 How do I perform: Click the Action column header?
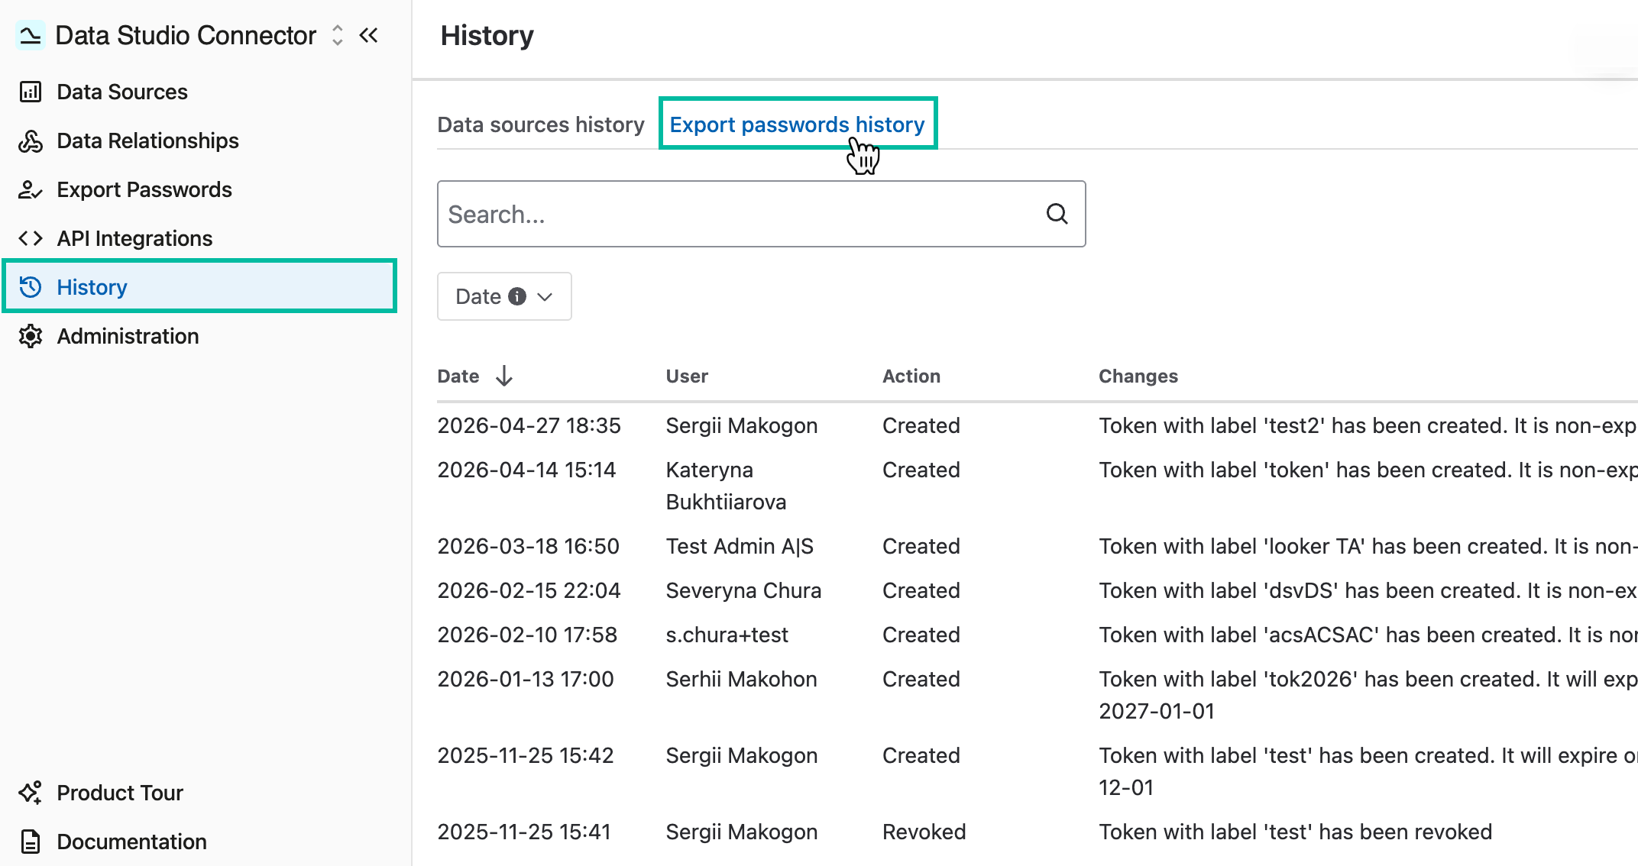tap(911, 376)
